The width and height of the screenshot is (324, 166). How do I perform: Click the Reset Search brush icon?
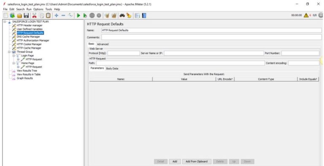[x=129, y=15]
